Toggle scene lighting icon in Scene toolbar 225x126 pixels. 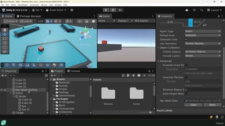[x=86, y=21]
